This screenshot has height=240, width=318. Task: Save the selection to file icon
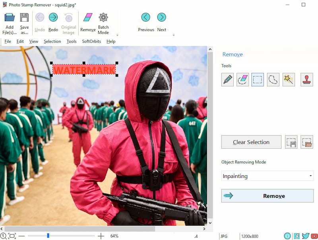(291, 142)
